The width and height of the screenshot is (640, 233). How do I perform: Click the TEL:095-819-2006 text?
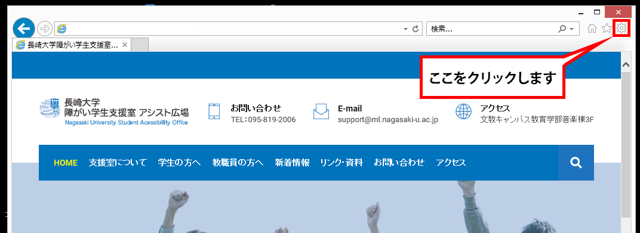263,120
